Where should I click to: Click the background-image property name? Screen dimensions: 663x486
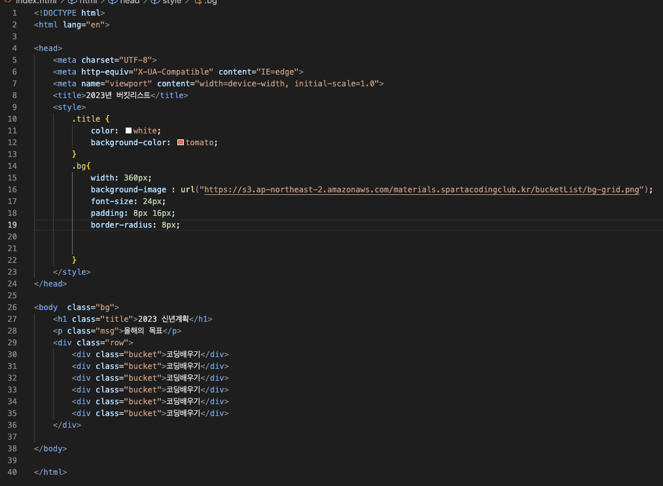[128, 190]
